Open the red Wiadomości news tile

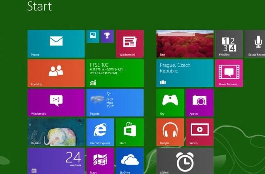pyautogui.click(x=130, y=44)
